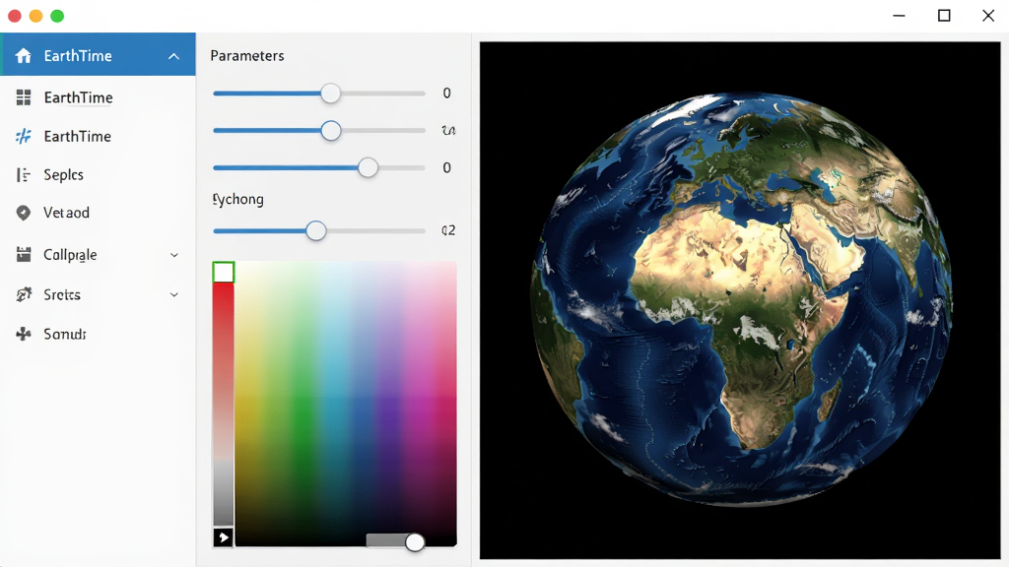Image resolution: width=1009 pixels, height=567 pixels.
Task: Click the Parameters heading
Action: [247, 56]
